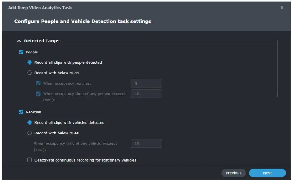Click the occupancy reaches value field

[146, 83]
